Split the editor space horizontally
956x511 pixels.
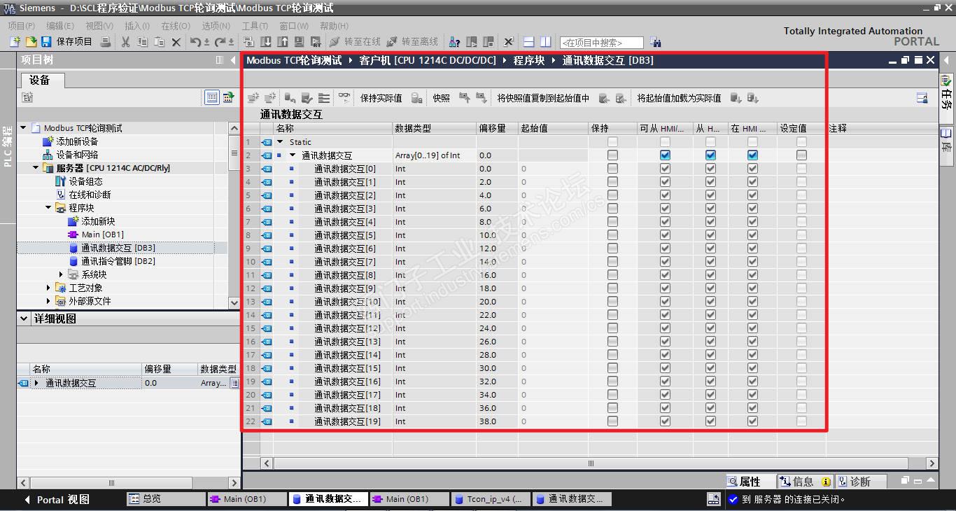pyautogui.click(x=530, y=42)
